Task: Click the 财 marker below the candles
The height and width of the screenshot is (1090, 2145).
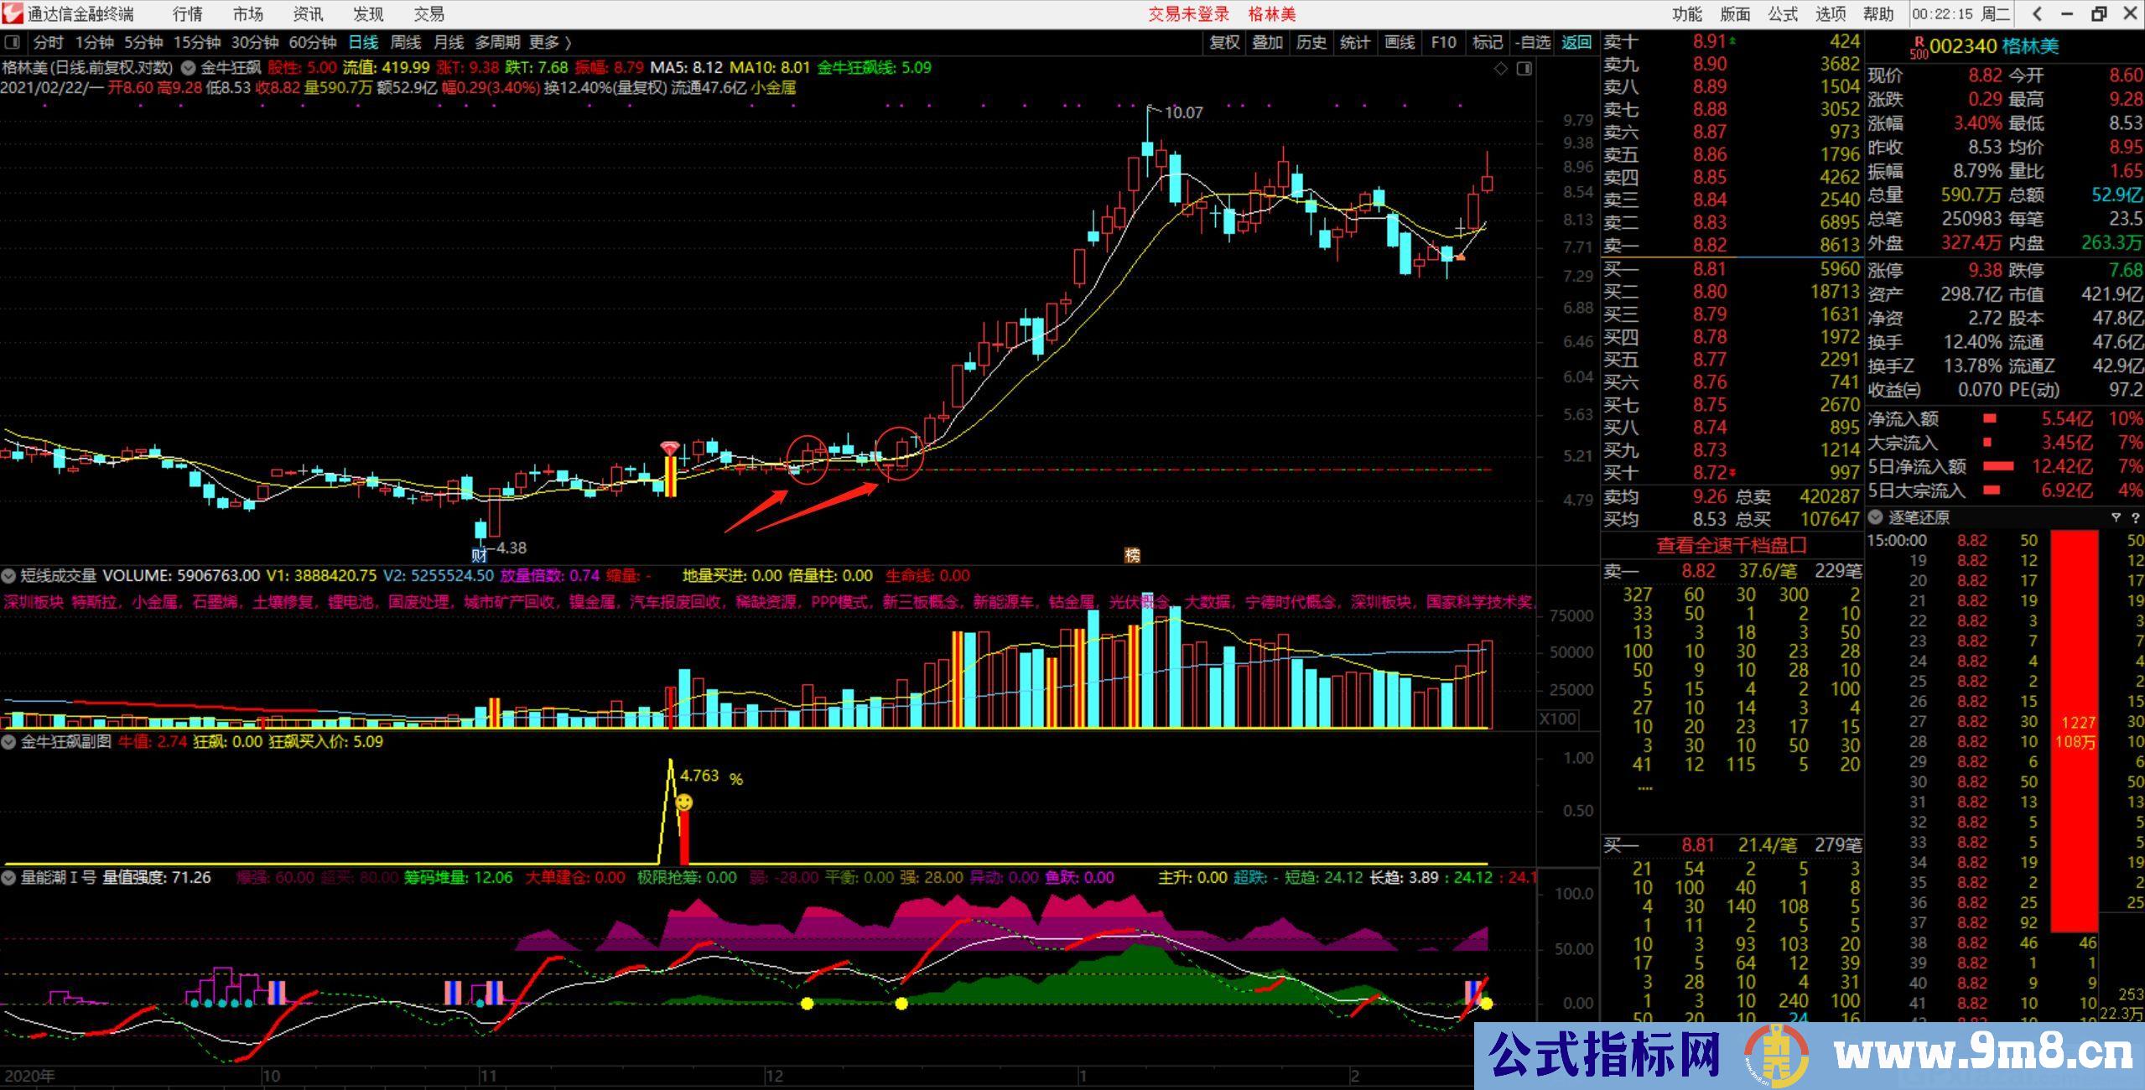Action: 479,554
